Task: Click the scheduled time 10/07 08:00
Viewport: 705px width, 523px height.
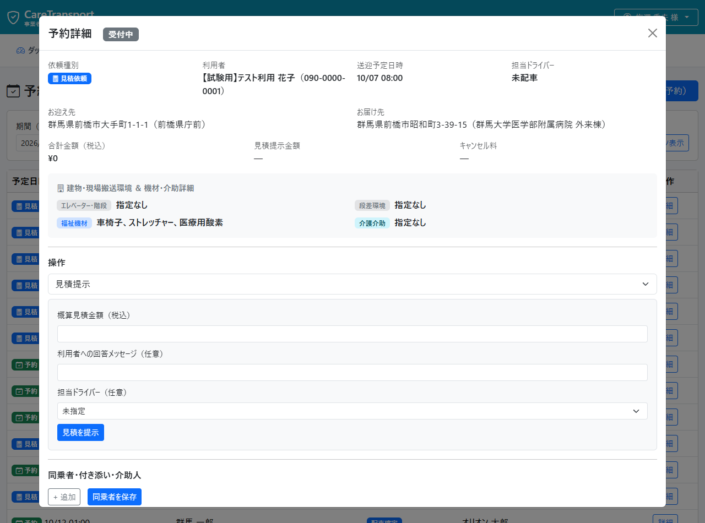Action: coord(380,78)
